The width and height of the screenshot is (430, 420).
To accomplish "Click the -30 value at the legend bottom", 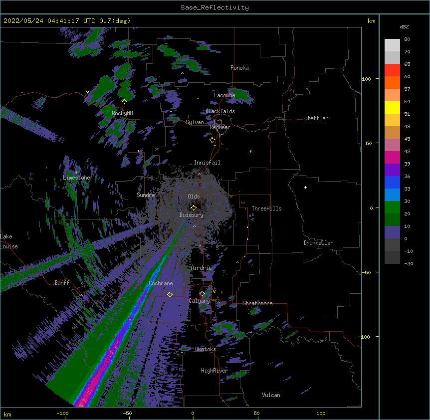I will pyautogui.click(x=409, y=263).
